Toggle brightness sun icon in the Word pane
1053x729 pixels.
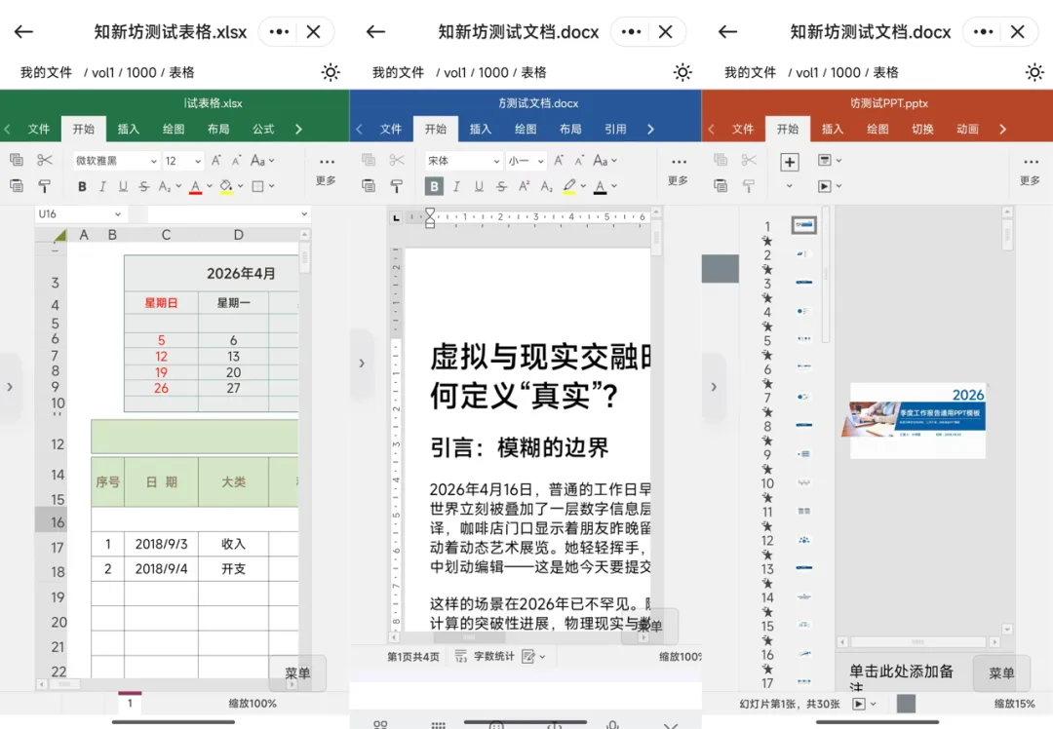682,72
